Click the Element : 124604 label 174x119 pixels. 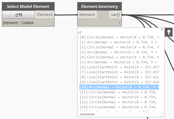(x=18, y=23)
